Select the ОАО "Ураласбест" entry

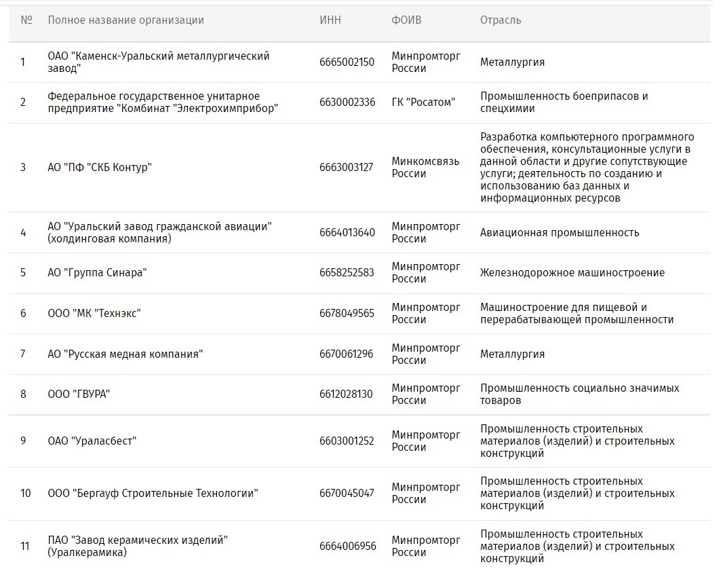92,441
